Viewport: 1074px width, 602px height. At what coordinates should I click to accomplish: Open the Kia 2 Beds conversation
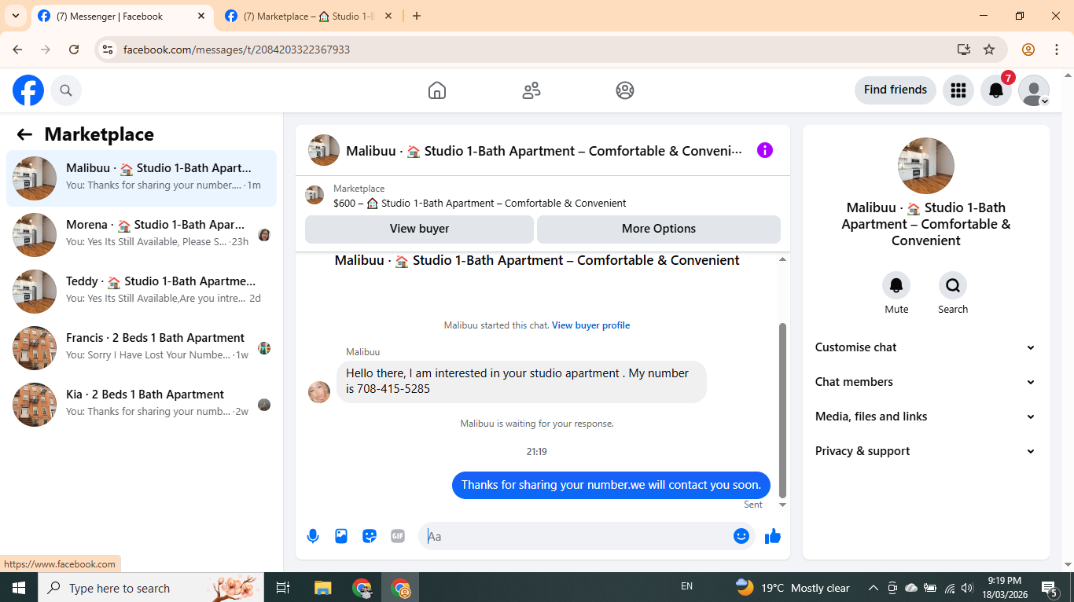pos(142,405)
